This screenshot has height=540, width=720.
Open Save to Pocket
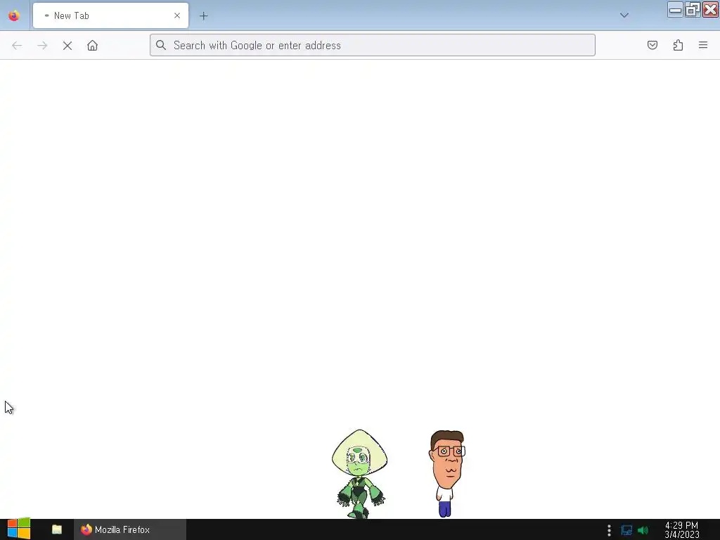(652, 45)
